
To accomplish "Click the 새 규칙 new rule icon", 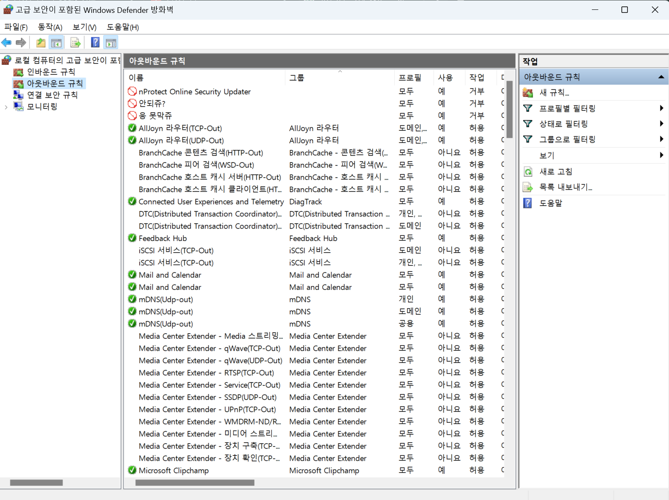I will (528, 93).
